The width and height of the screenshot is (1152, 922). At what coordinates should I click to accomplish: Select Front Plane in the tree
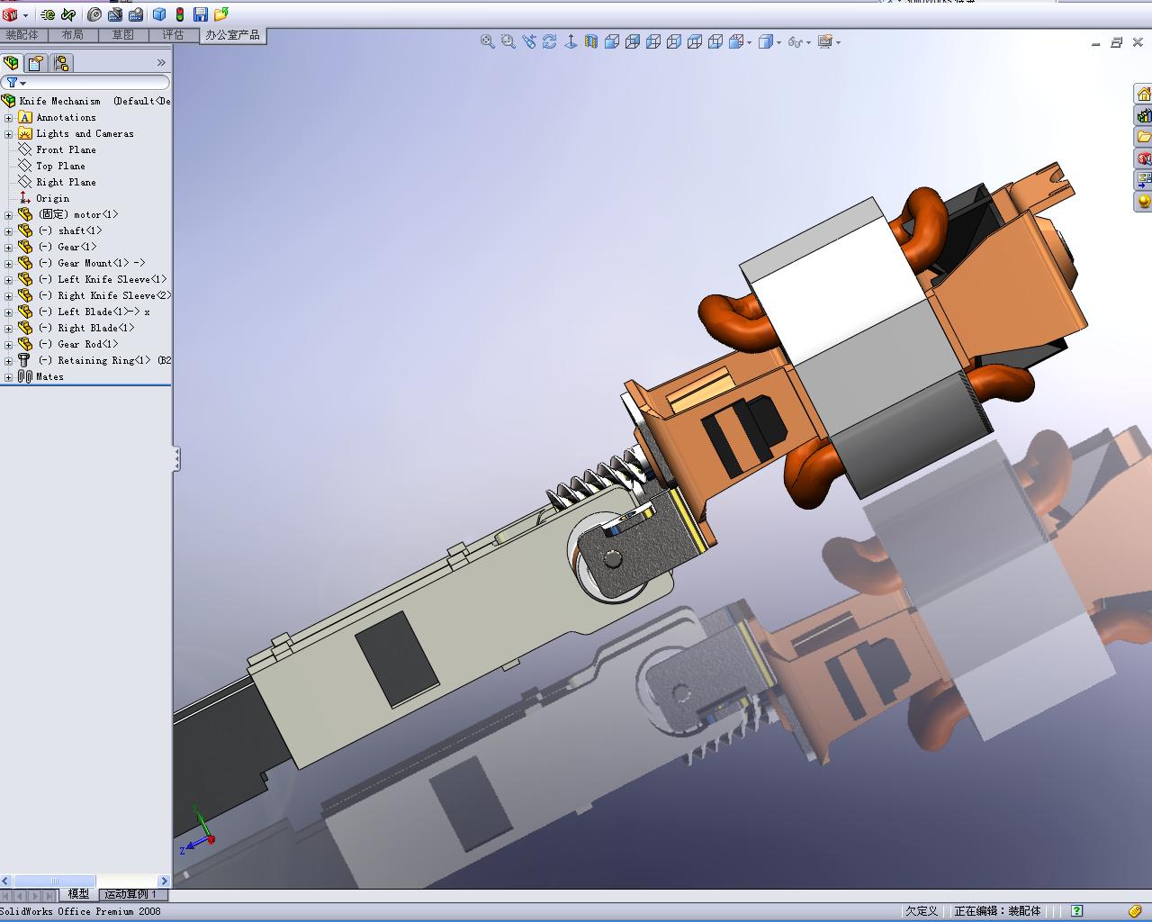point(66,150)
